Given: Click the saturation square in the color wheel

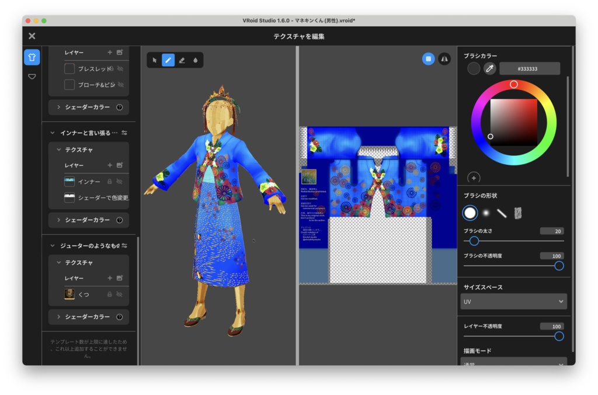Looking at the screenshot, I should 514,122.
